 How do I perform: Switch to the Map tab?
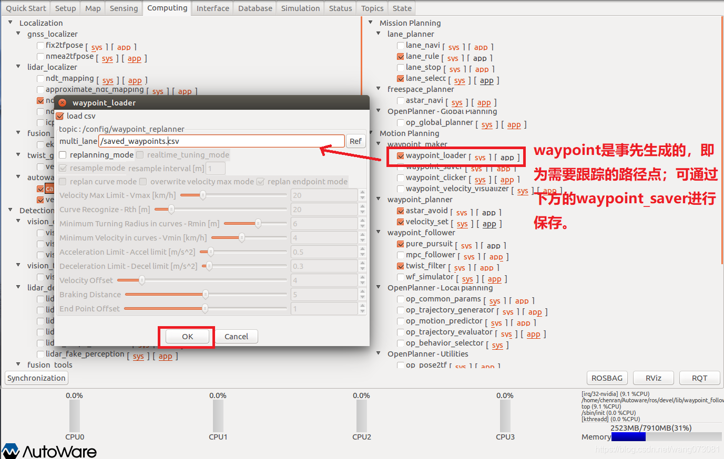pyautogui.click(x=93, y=8)
